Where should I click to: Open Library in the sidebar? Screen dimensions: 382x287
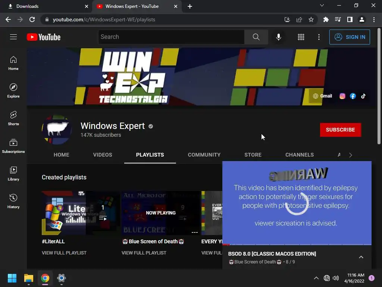click(x=13, y=173)
